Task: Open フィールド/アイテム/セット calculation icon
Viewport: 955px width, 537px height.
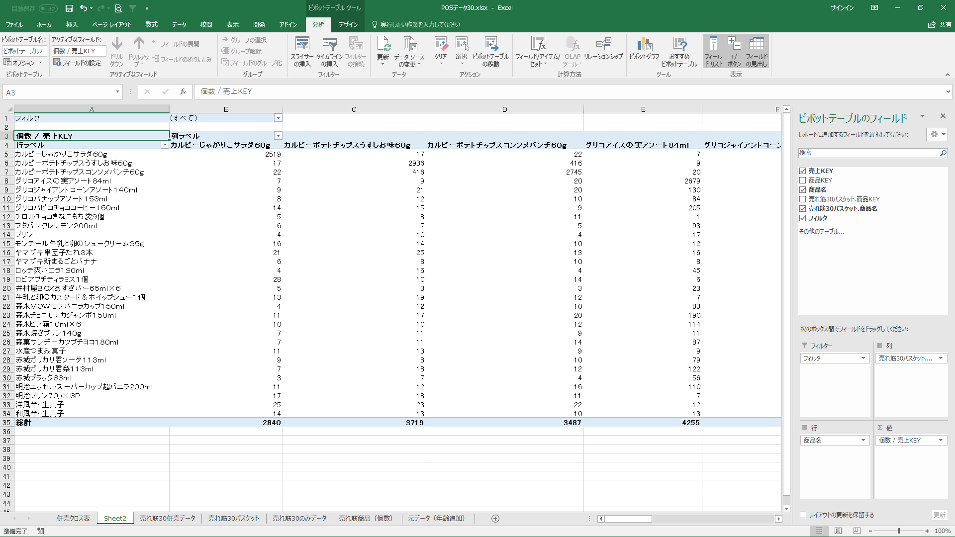Action: click(x=538, y=52)
